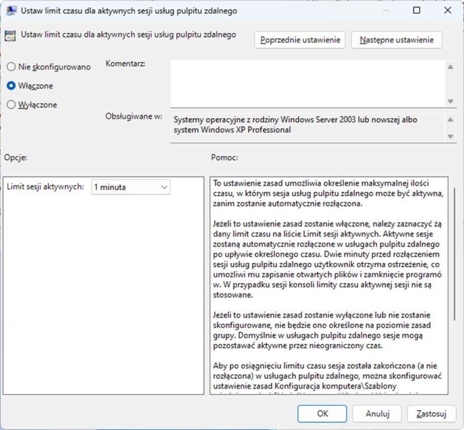Minimize the policy settings window
This screenshot has width=464, height=430.
tap(386, 10)
